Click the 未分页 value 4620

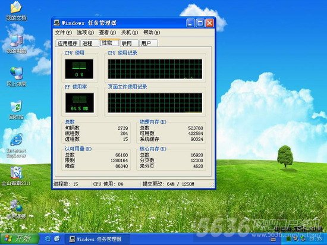[x=198, y=166]
